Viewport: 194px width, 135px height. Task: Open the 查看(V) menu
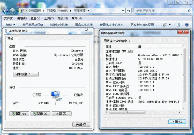point(35,19)
